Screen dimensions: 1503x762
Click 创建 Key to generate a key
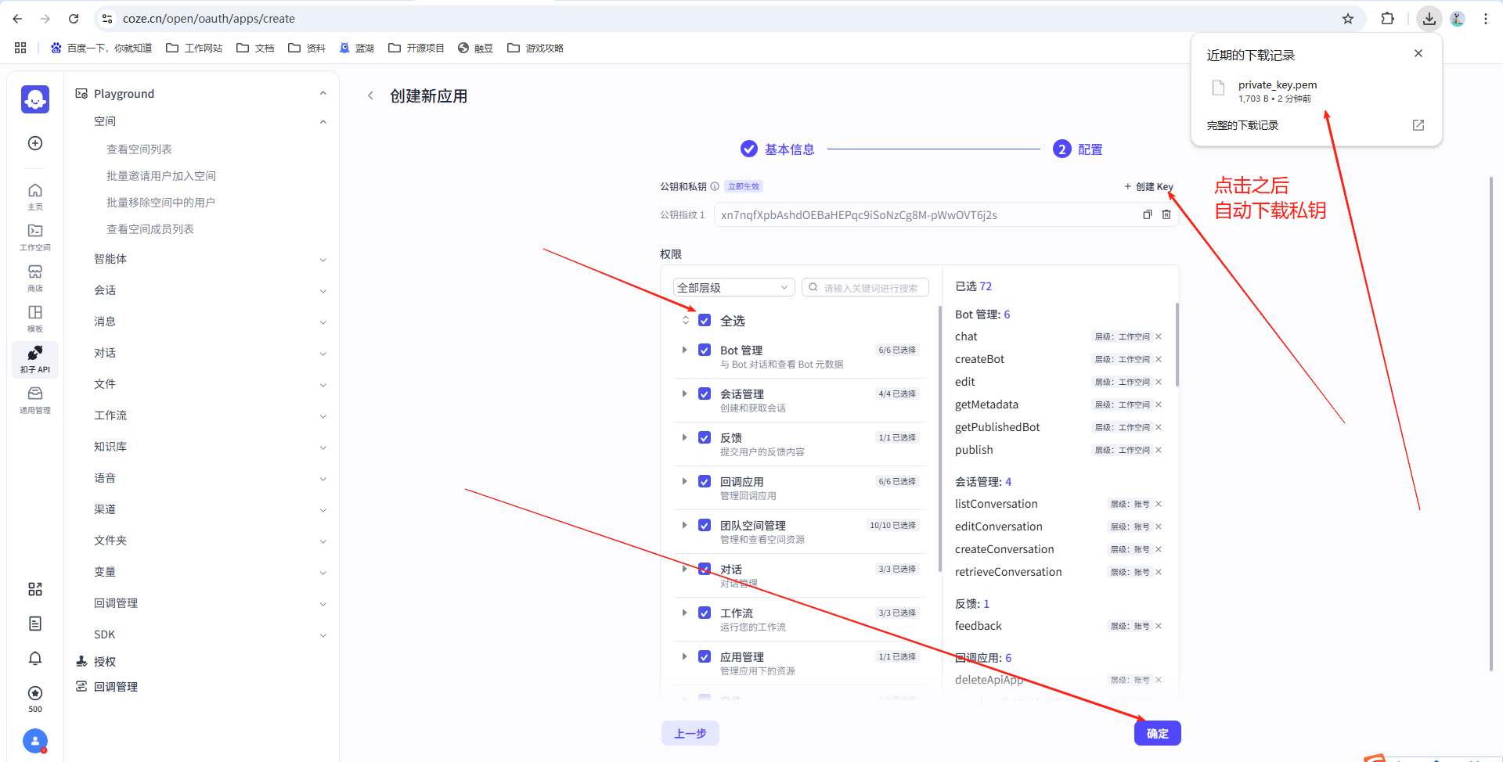tap(1148, 186)
